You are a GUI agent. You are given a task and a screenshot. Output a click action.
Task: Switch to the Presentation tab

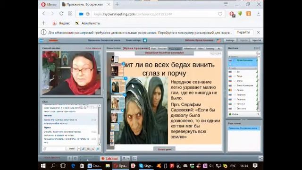[175, 49]
